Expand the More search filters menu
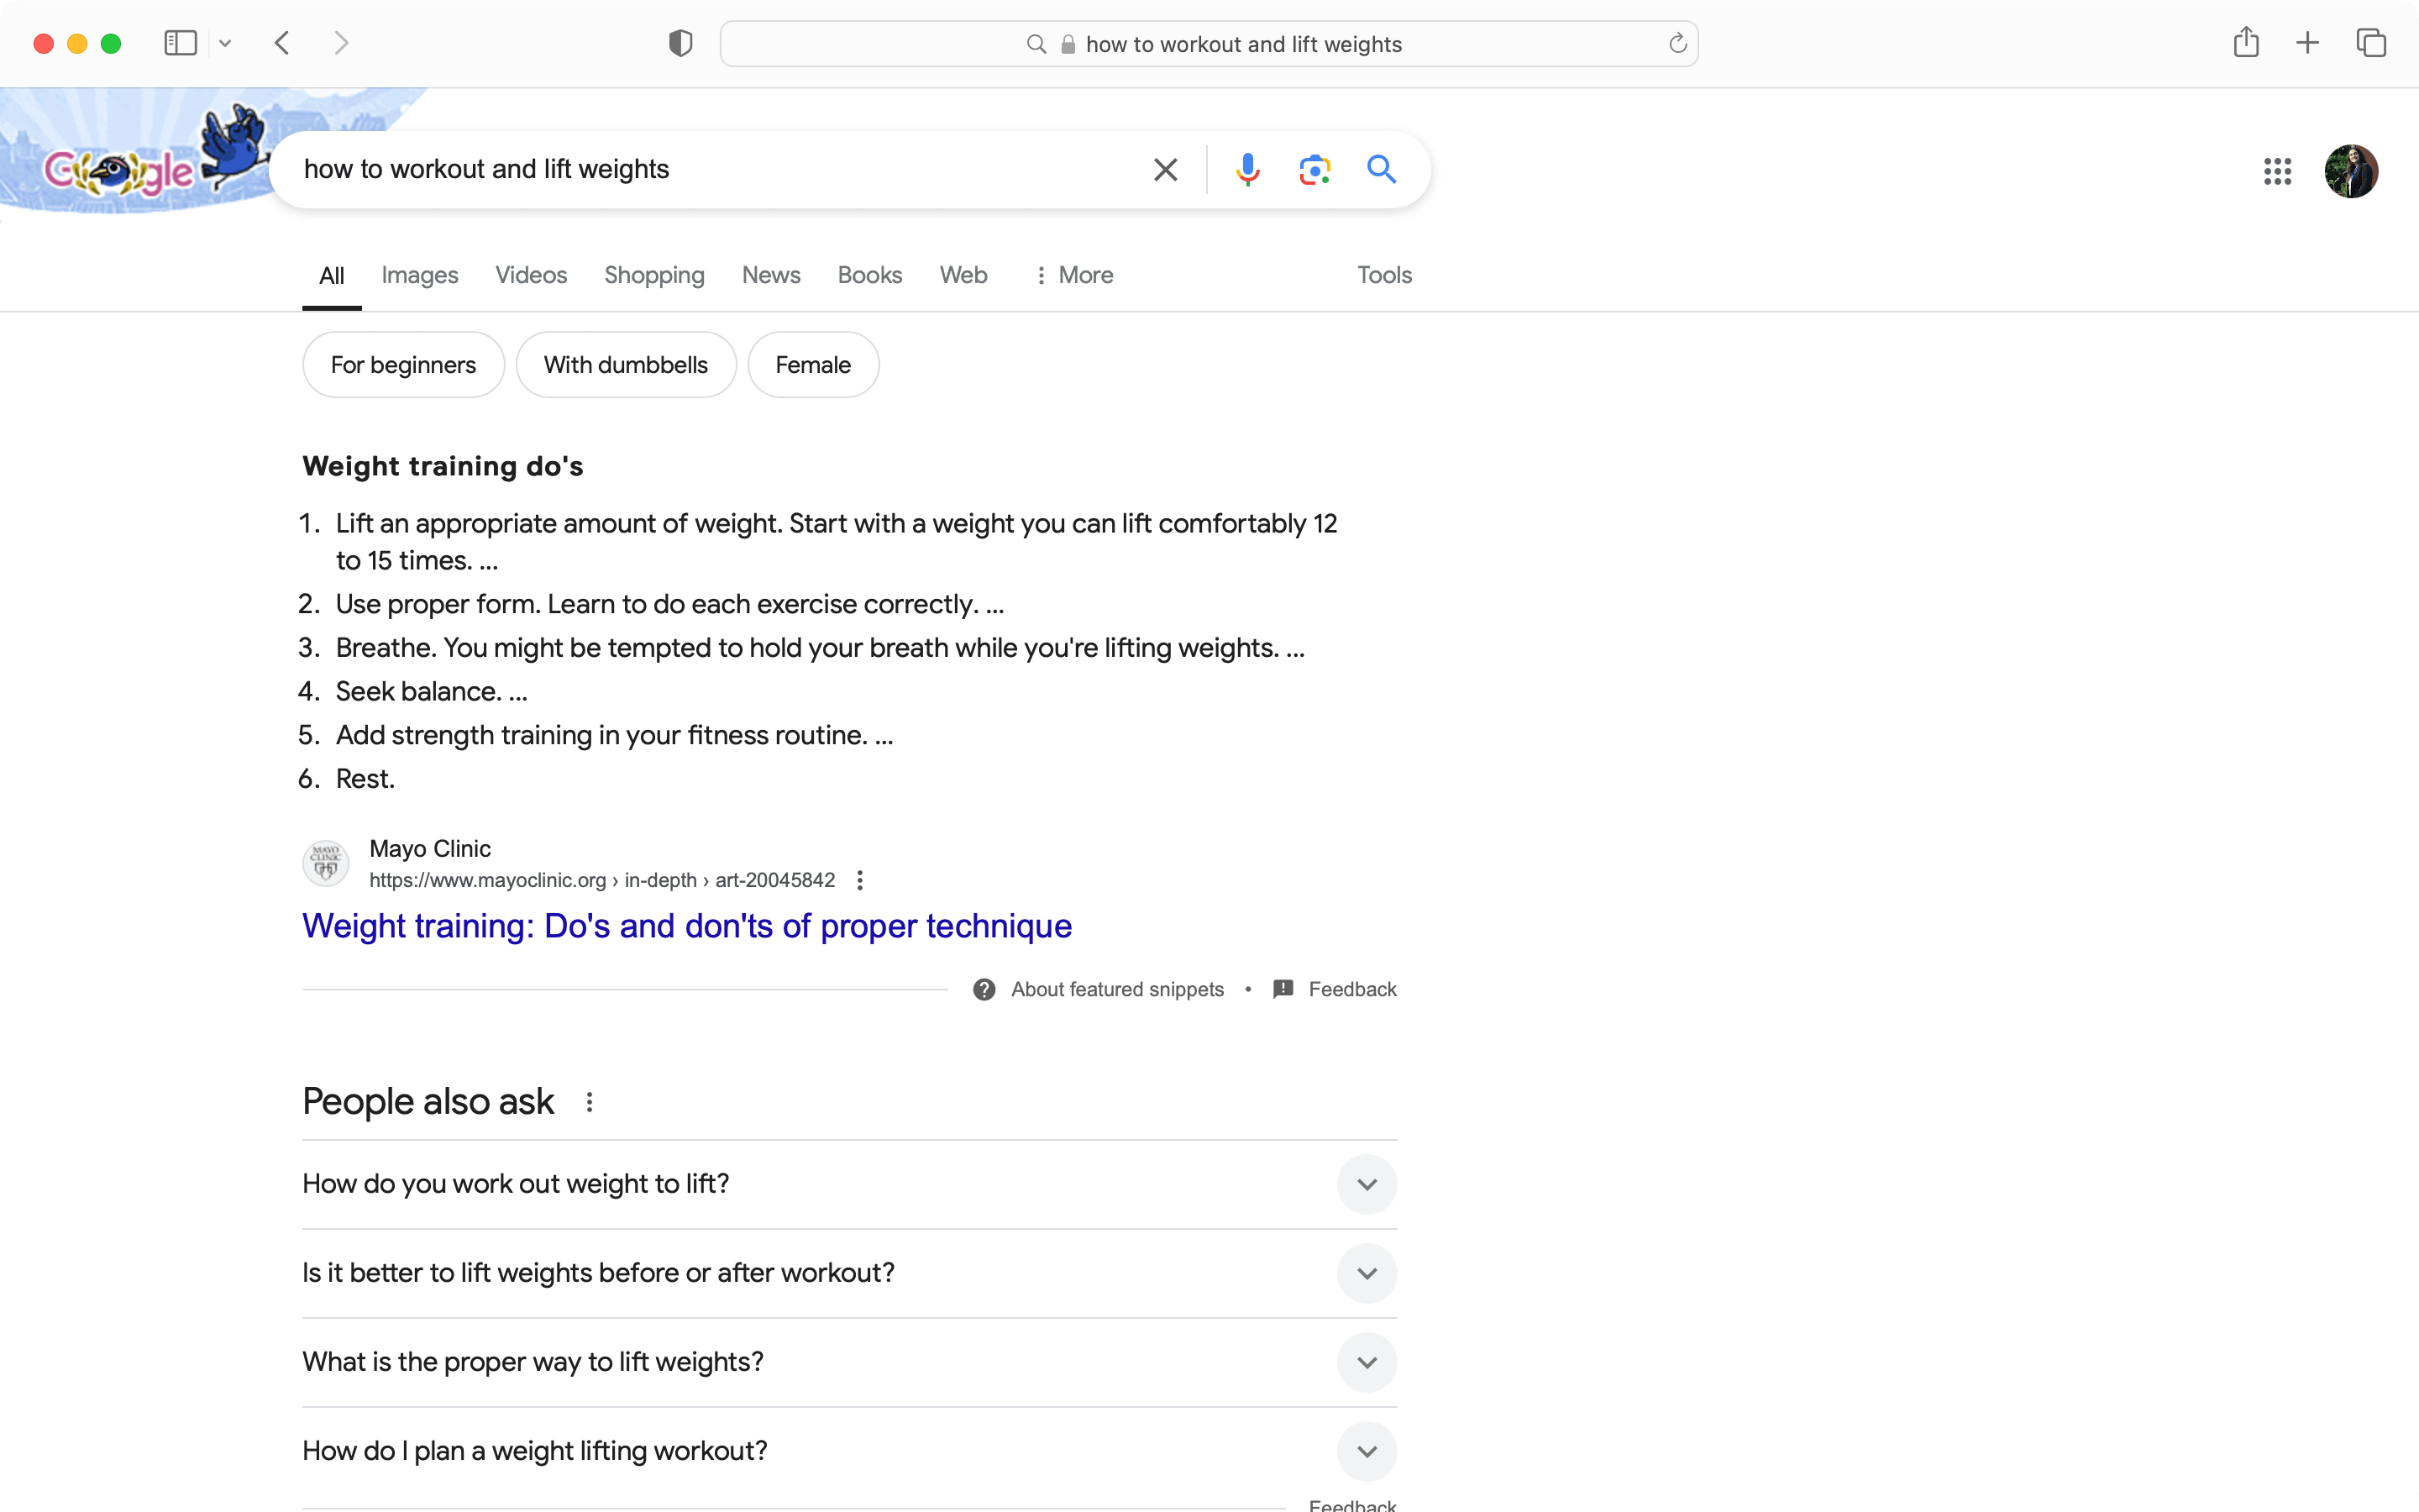2419x1512 pixels. (1073, 275)
